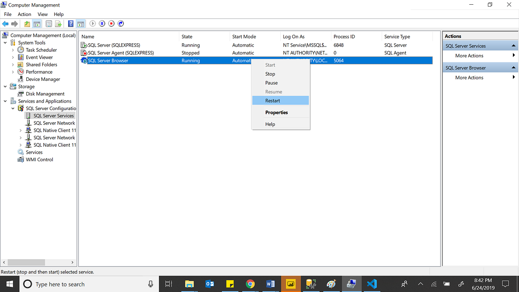Image resolution: width=519 pixels, height=292 pixels.
Task: Click the Start service toolbar icon
Action: [93, 24]
